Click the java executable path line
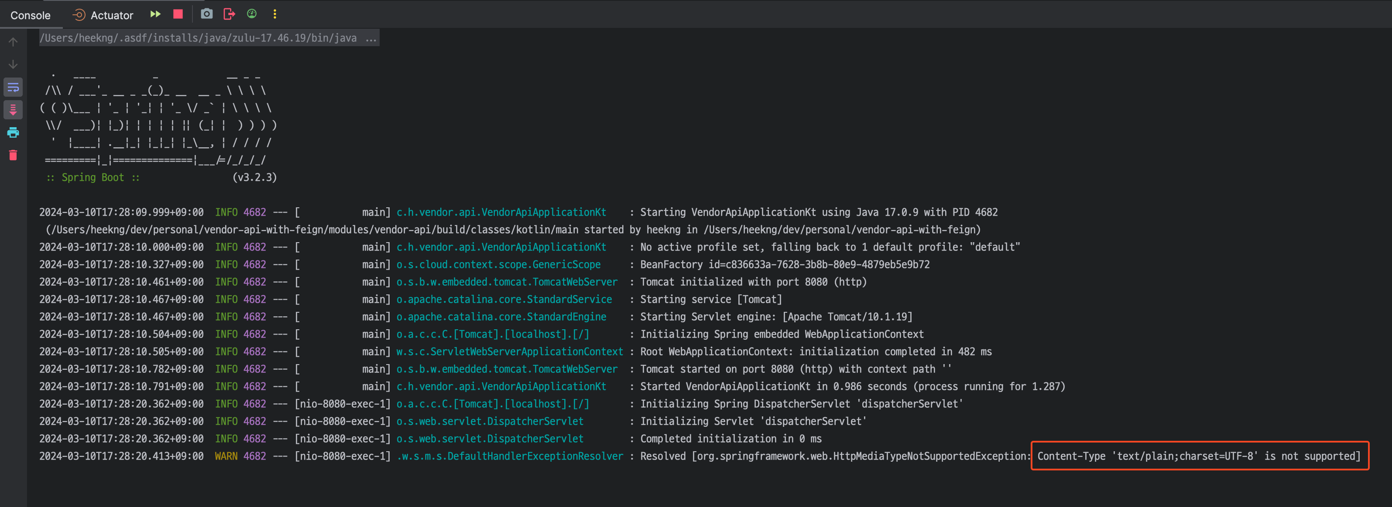Image resolution: width=1392 pixels, height=507 pixels. point(198,38)
